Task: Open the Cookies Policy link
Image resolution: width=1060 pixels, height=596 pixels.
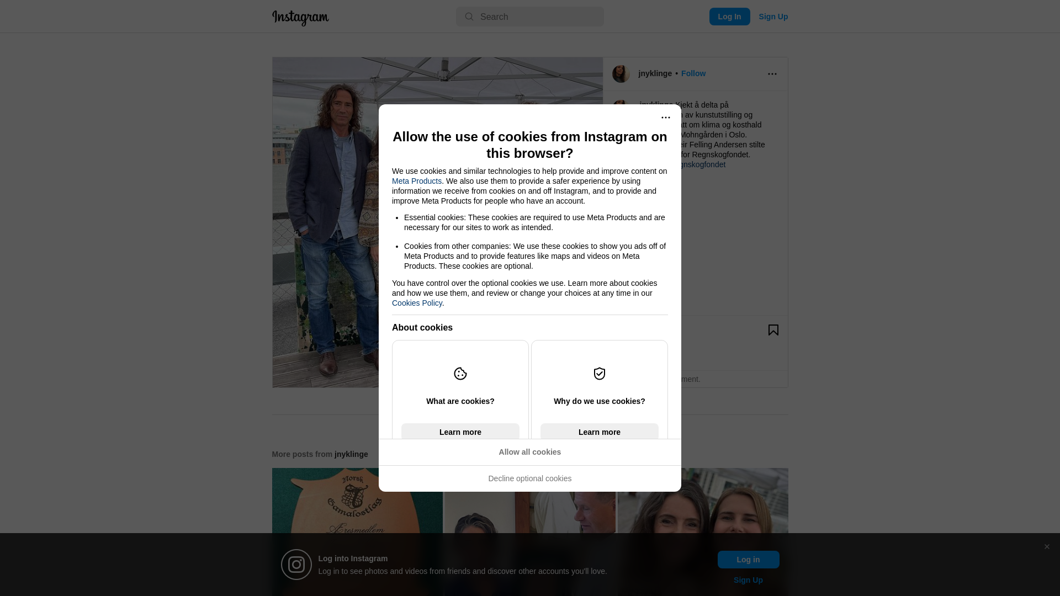Action: pyautogui.click(x=417, y=303)
